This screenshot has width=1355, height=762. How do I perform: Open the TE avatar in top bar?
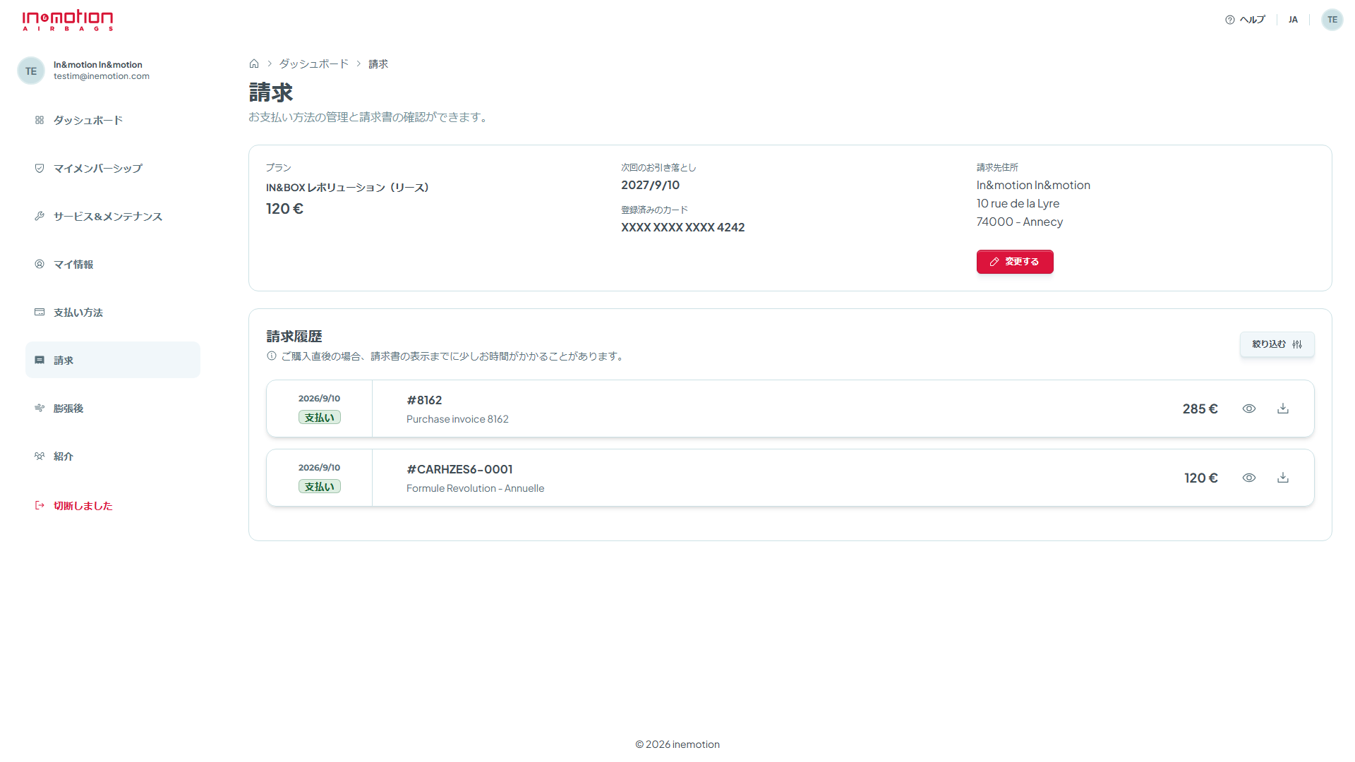click(x=1332, y=20)
